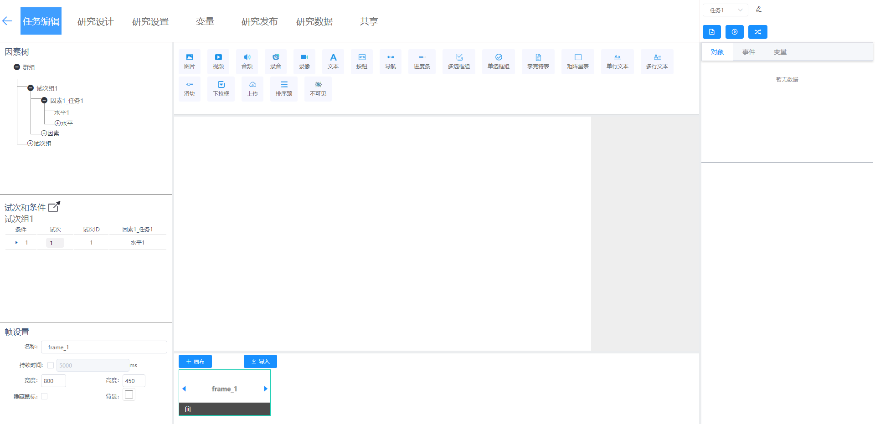Insert a 单选框组 radio group
The width and height of the screenshot is (875, 424).
tap(499, 61)
